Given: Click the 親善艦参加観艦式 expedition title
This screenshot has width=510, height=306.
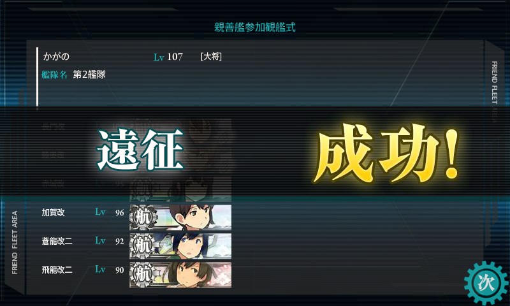Looking at the screenshot, I should tap(254, 27).
